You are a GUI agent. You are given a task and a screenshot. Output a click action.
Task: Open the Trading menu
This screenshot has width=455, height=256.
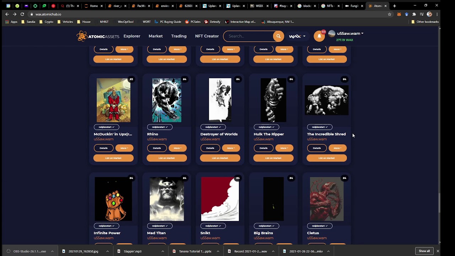(179, 36)
